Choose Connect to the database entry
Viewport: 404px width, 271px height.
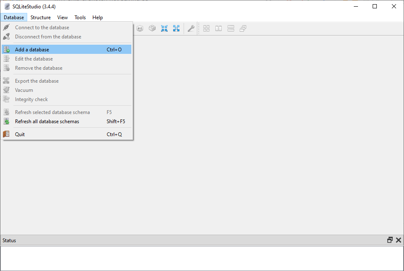click(x=66, y=27)
